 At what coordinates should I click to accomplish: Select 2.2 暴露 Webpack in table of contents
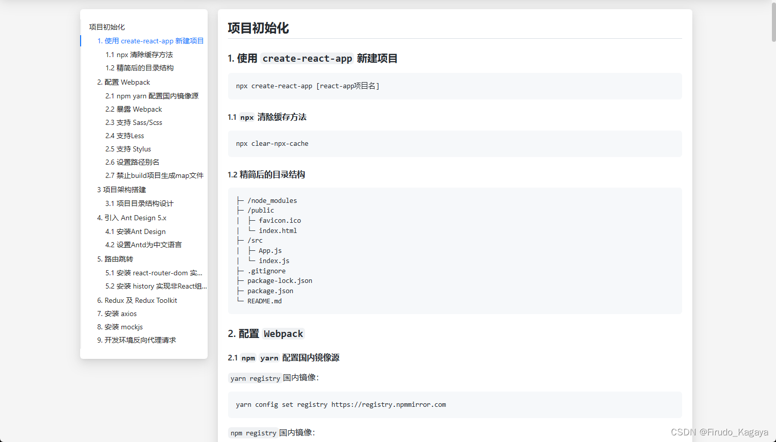tap(134, 109)
